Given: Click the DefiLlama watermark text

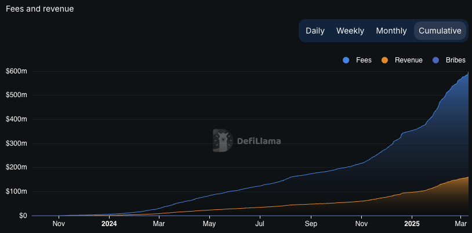Looking at the screenshot, I should pos(259,140).
